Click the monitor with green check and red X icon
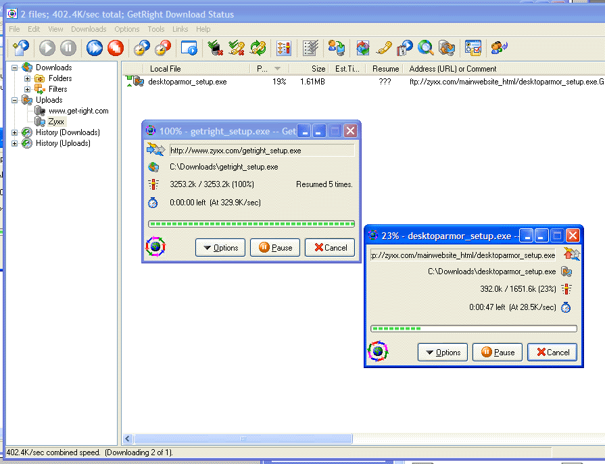Image resolution: width=605 pixels, height=464 pixels. 216,48
